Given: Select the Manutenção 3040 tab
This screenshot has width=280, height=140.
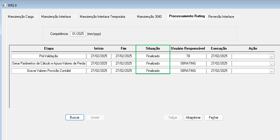Looking at the screenshot, I should click(149, 17).
